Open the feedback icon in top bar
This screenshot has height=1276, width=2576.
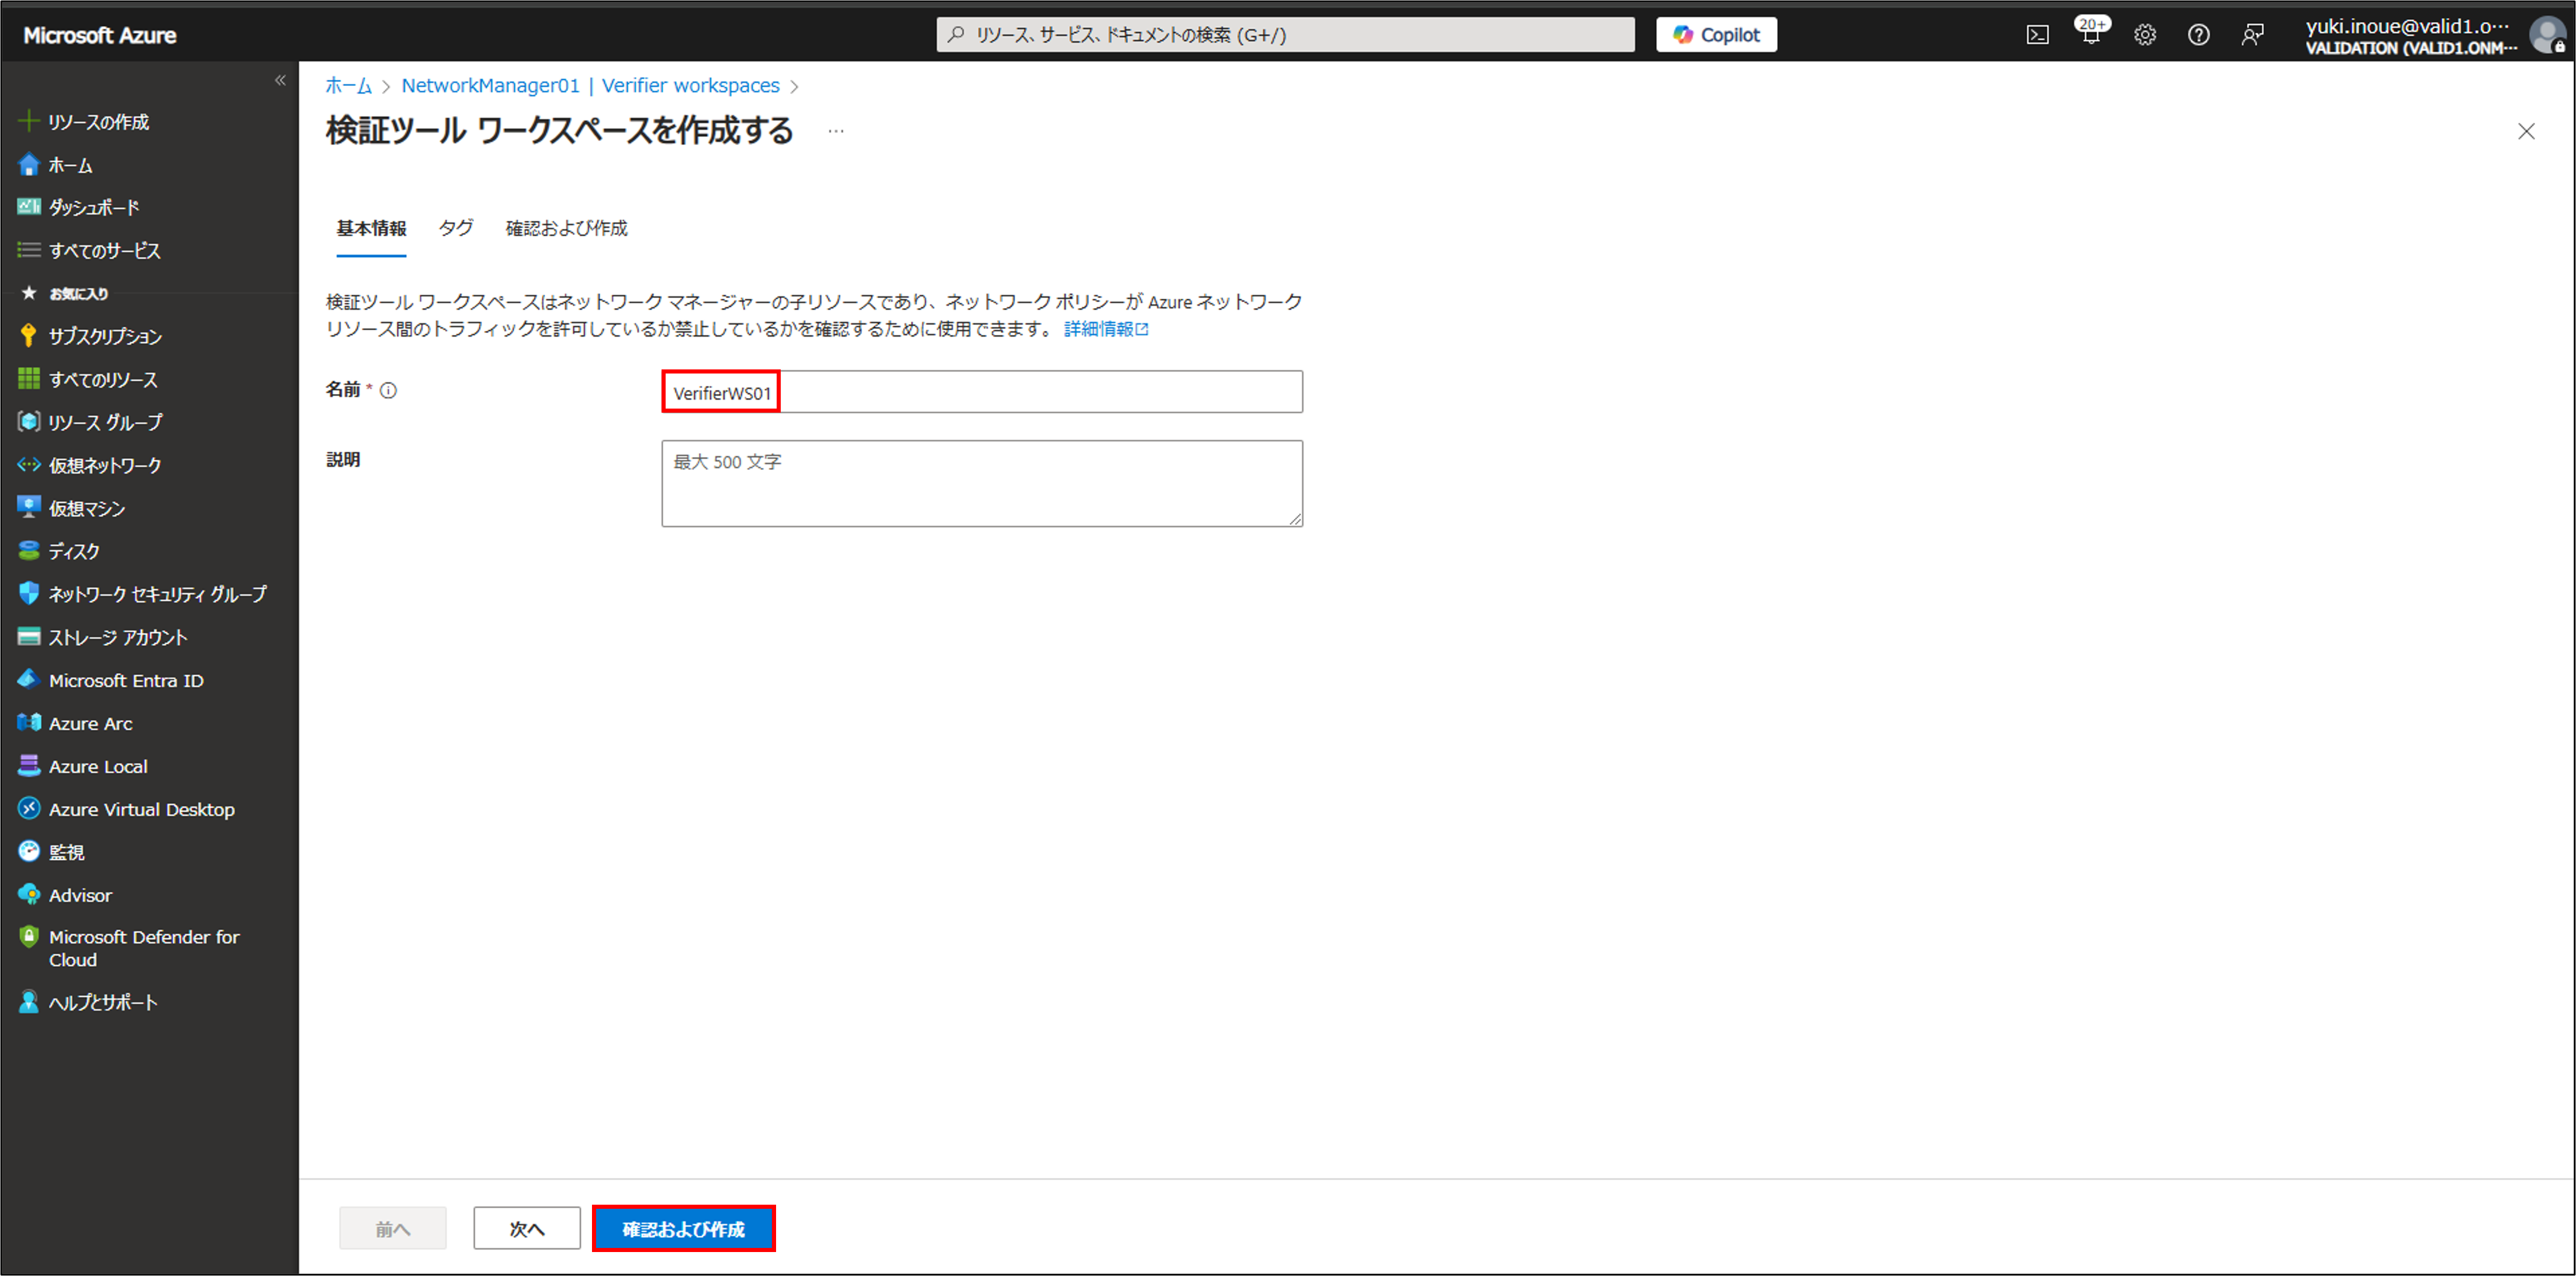(2252, 35)
